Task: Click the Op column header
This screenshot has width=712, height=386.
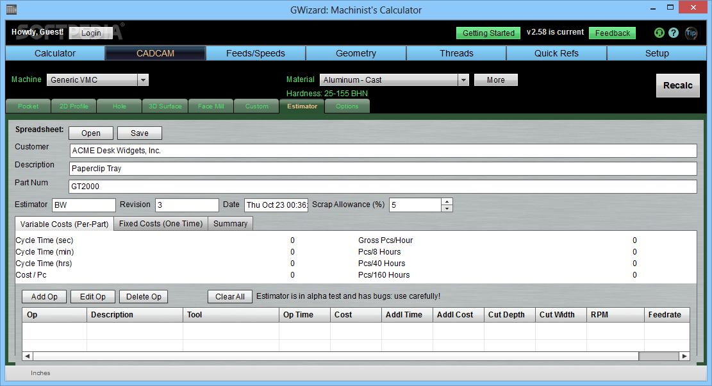Action: click(x=54, y=315)
